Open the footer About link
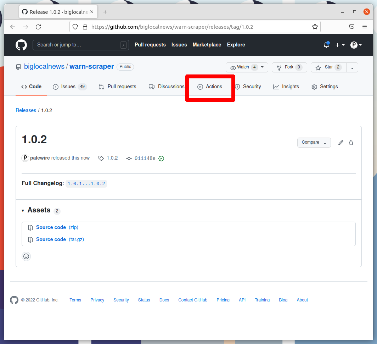 click(x=302, y=300)
